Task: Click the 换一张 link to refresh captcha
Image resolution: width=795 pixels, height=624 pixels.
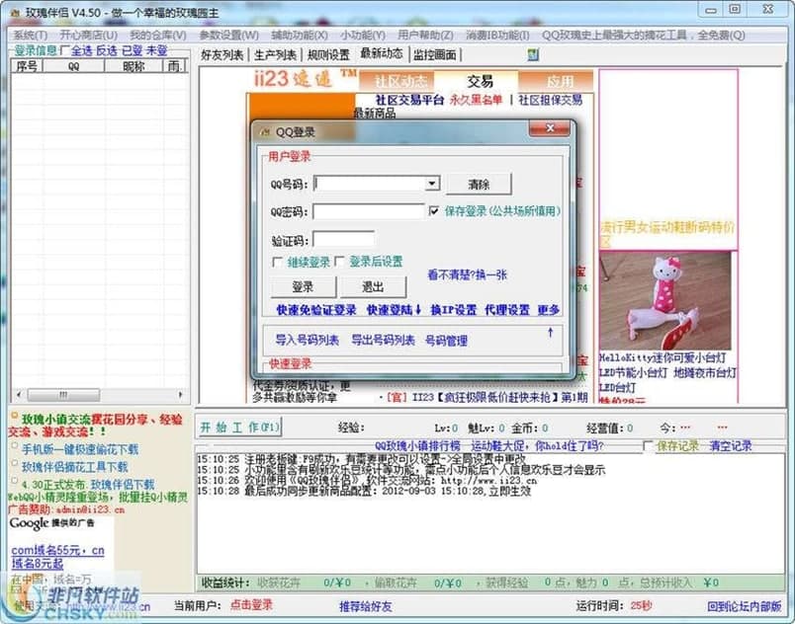Action: pyautogui.click(x=492, y=273)
